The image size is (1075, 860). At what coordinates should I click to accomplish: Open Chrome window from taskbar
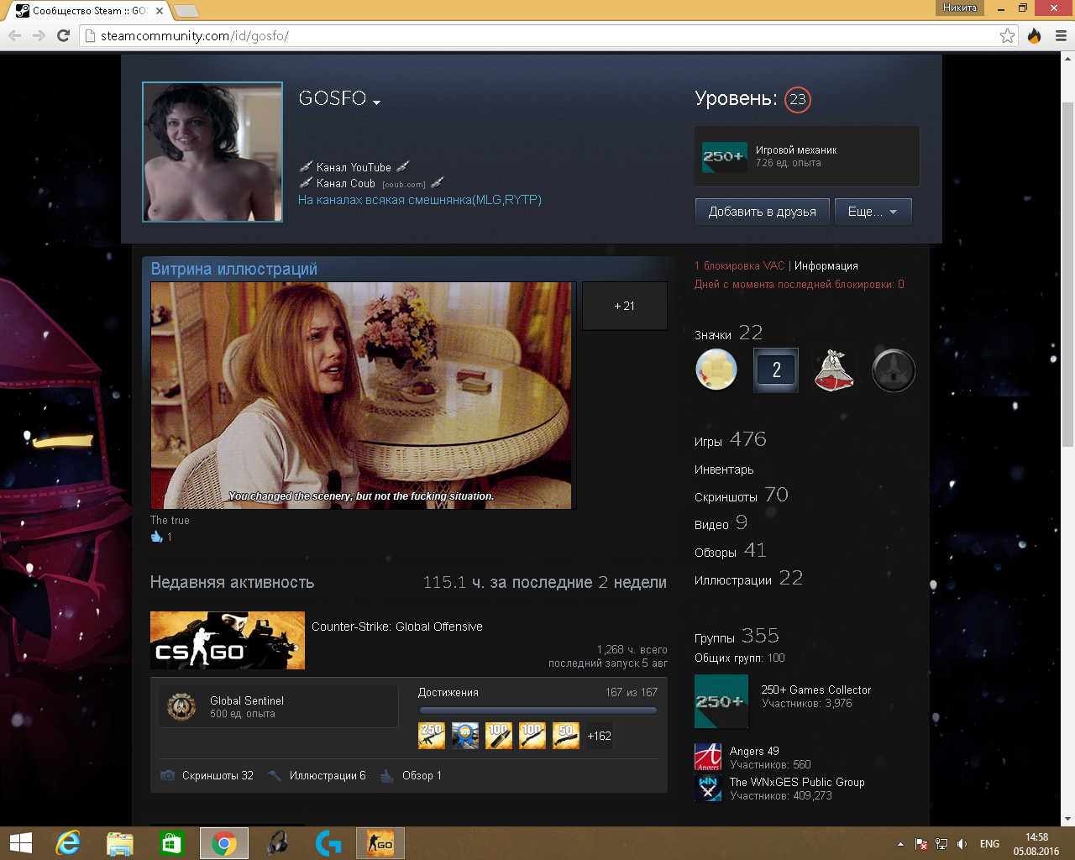click(x=223, y=843)
